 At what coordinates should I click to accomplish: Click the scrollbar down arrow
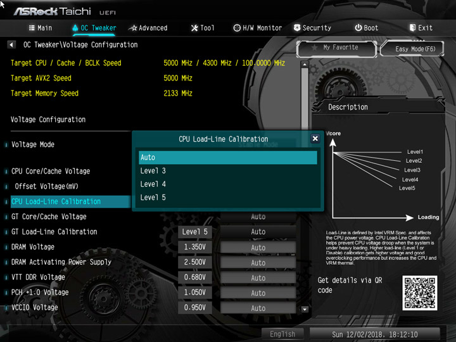click(305, 309)
